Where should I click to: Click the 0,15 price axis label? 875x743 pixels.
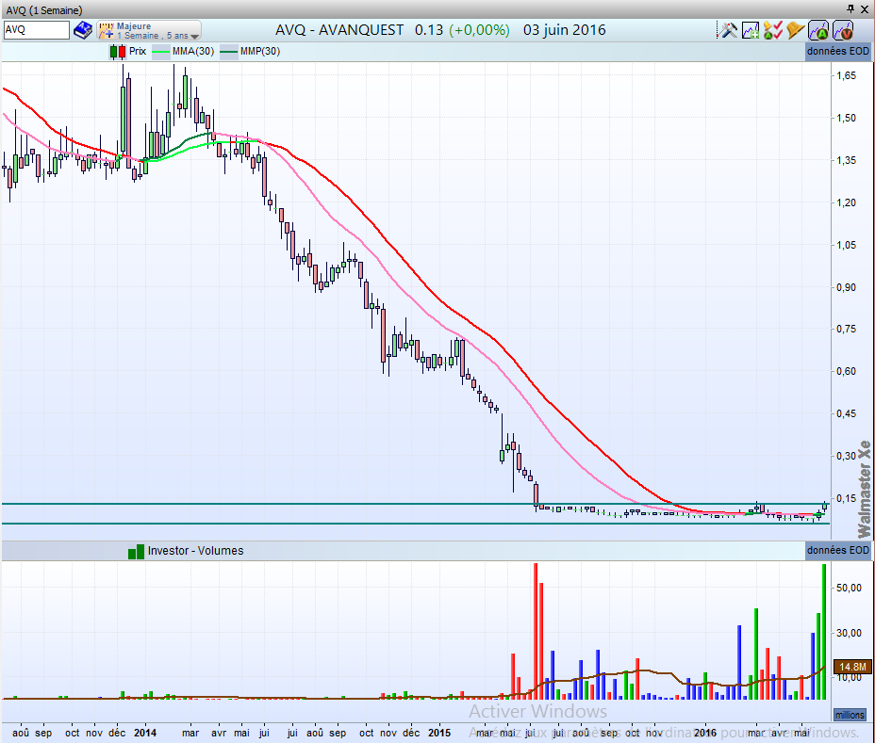pos(846,499)
